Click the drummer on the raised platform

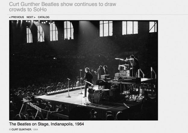(x=135, y=66)
